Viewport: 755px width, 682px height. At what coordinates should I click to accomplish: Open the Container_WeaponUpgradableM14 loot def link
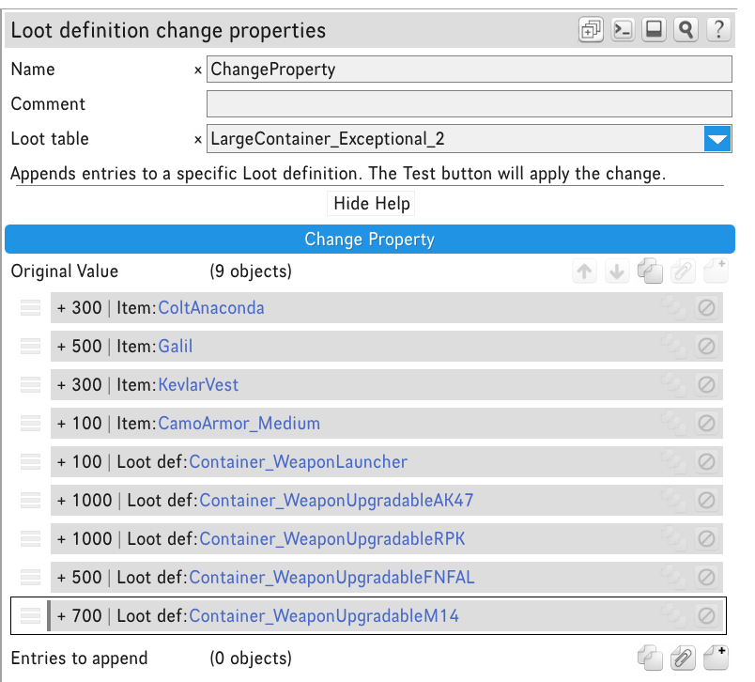point(324,616)
